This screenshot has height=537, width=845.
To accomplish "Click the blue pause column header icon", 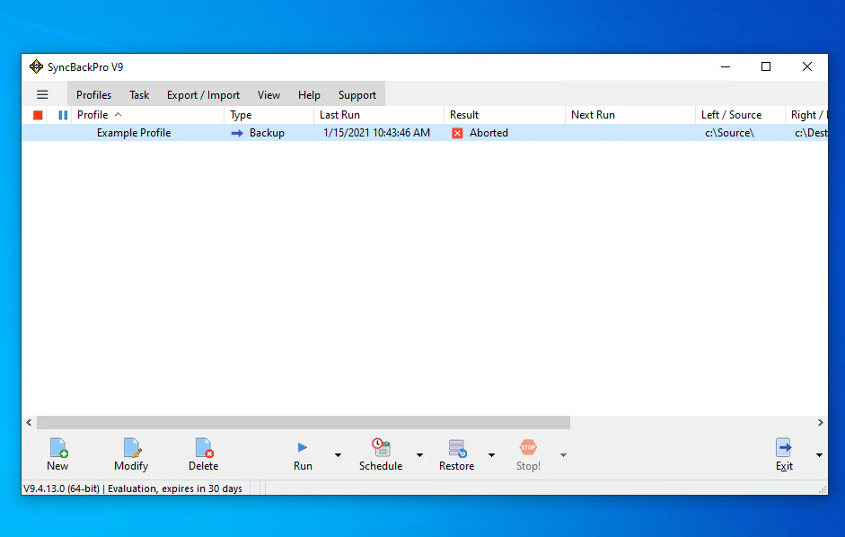I will click(63, 115).
